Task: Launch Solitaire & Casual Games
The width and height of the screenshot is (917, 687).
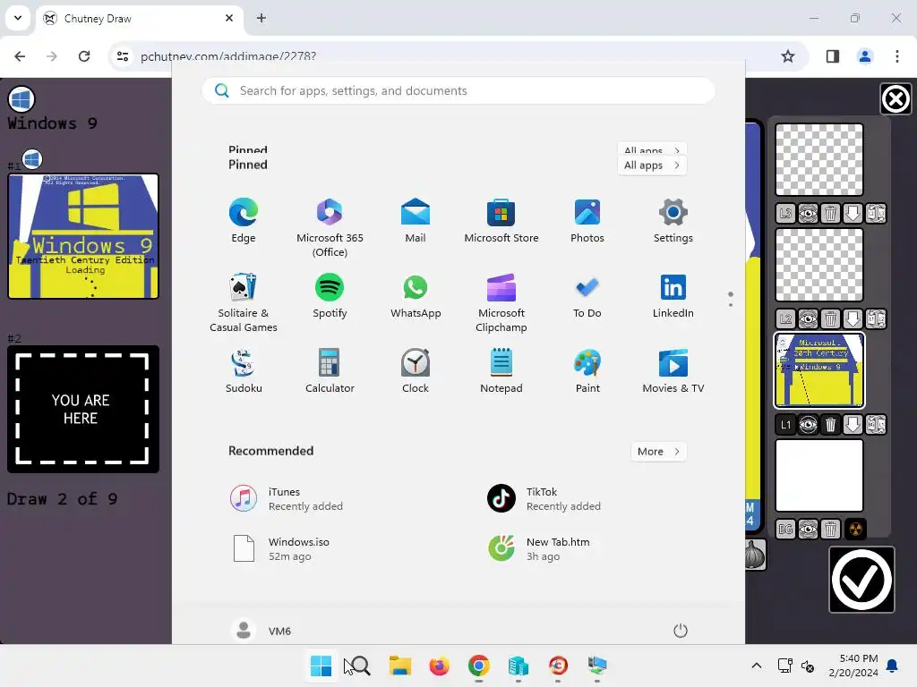Action: point(244,302)
